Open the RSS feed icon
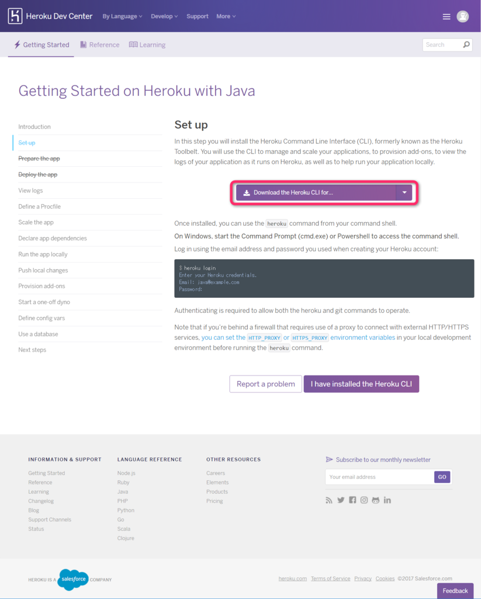481x599 pixels. [x=328, y=500]
